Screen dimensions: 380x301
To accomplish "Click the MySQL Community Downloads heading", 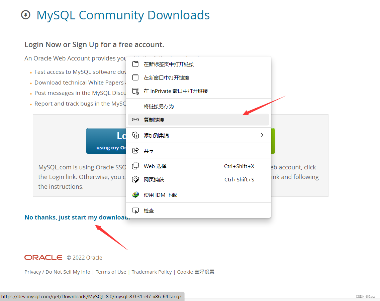I will point(123,15).
